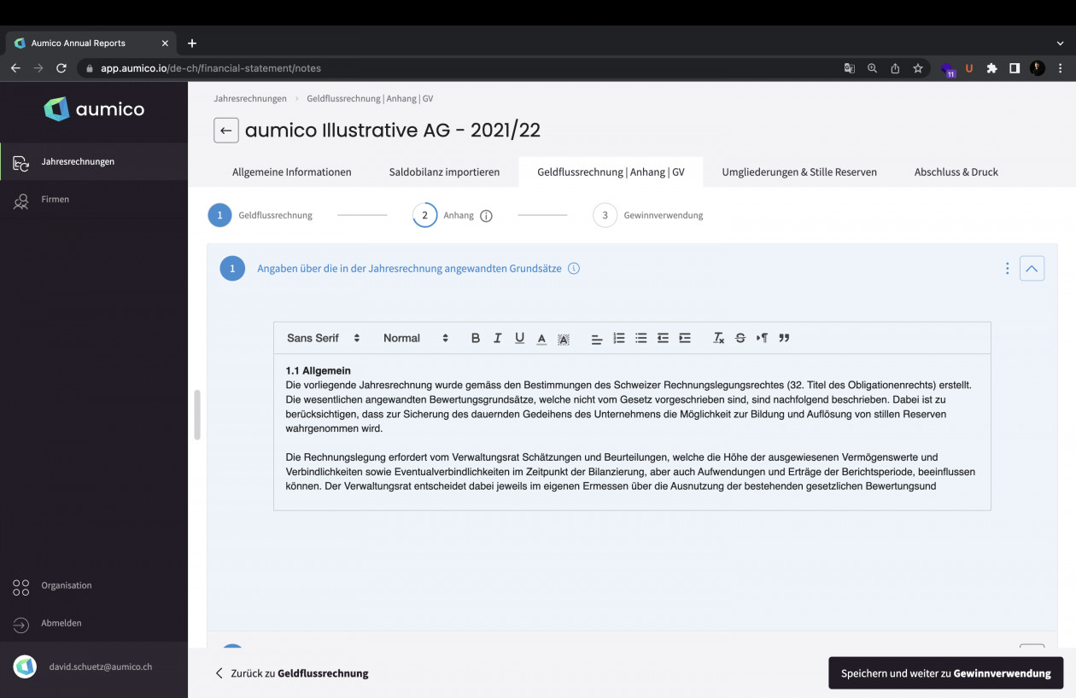Click the back arrow beside the report title
This screenshot has width=1076, height=698.
pos(225,131)
